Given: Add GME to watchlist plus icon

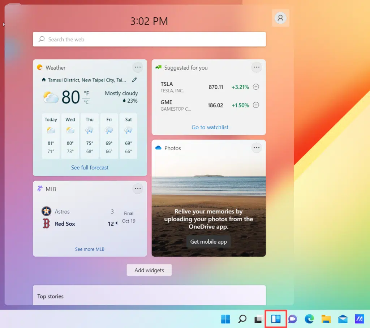Looking at the screenshot, I should [x=256, y=105].
